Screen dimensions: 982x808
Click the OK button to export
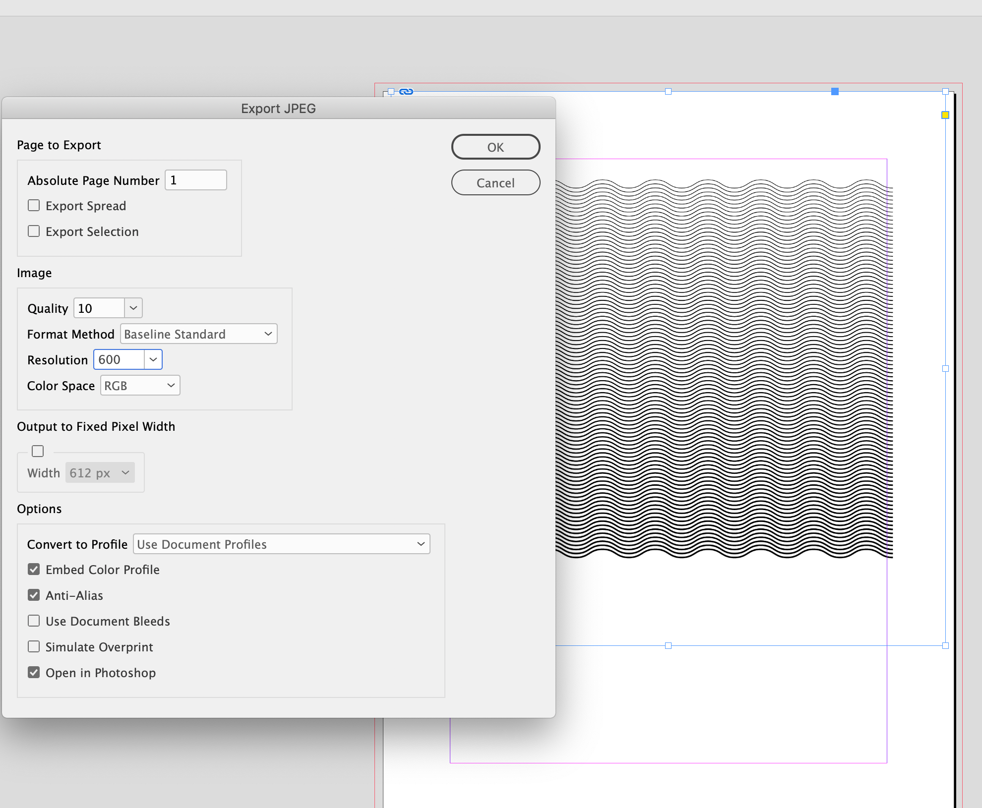pos(496,147)
